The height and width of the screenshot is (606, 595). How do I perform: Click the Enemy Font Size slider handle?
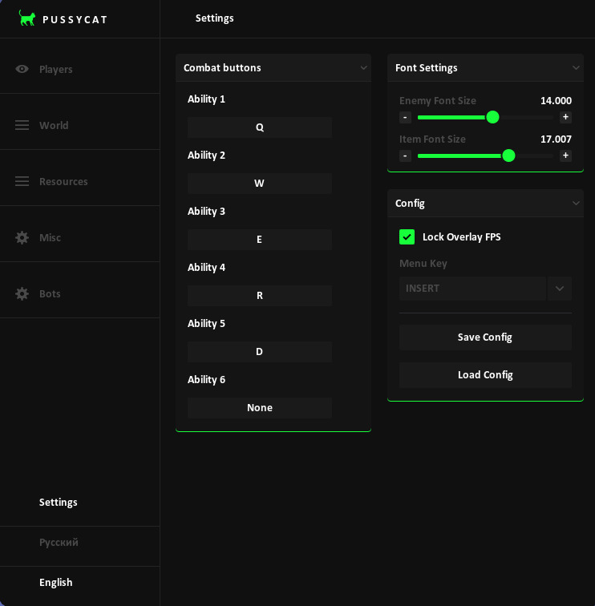pos(492,117)
